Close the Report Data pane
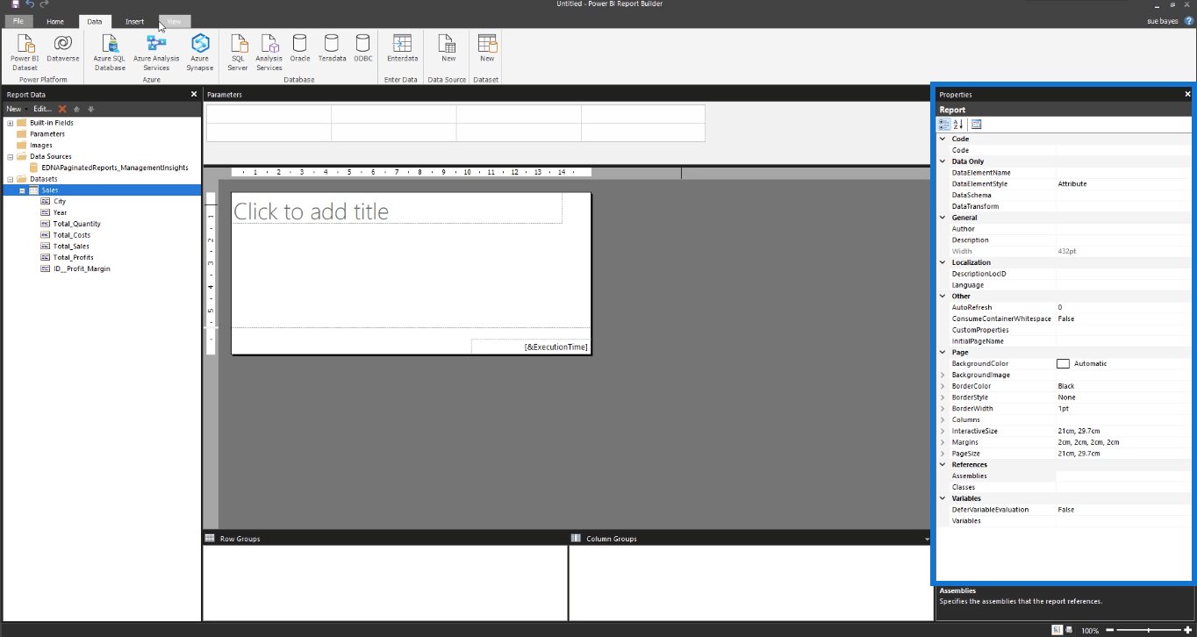 click(194, 94)
